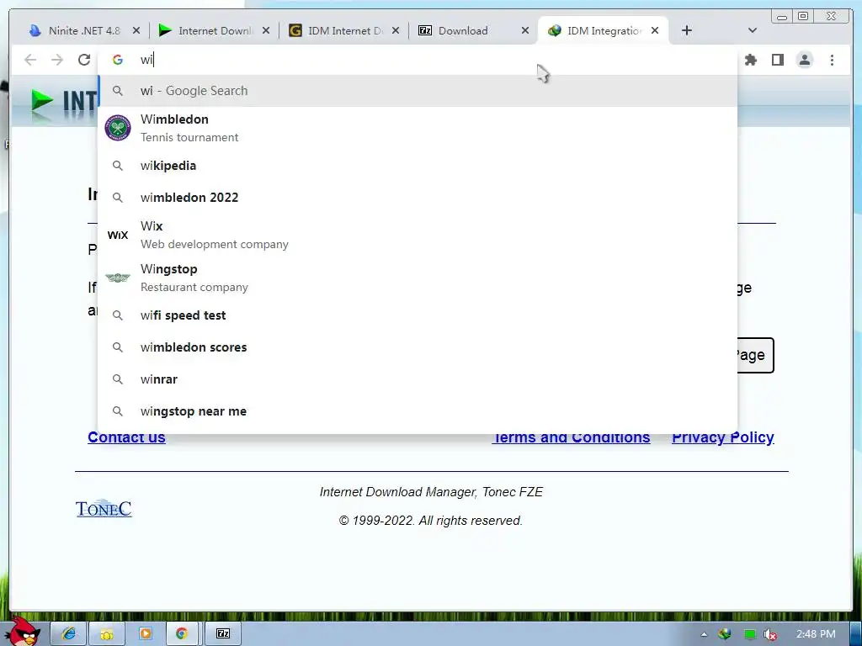Choose Wimbledon Tennis tournament suggestion
862x646 pixels.
(x=418, y=128)
